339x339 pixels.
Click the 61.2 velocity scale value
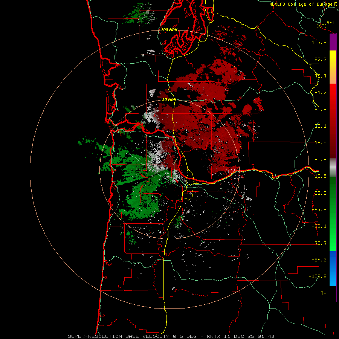click(x=321, y=93)
